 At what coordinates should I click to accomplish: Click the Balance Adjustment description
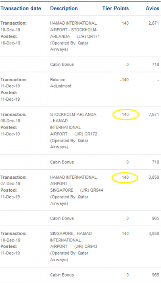pos(61,83)
